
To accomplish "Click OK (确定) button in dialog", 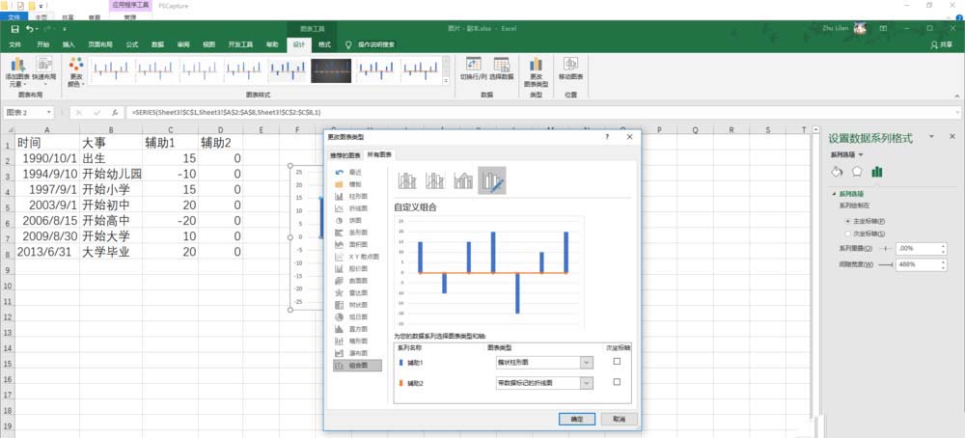I will tap(577, 419).
